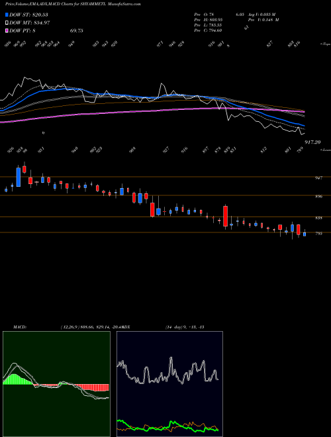Image resolution: width=331 pixels, height=437 pixels.
Task: Click the tall blue candlestick near 958 high
Action: pyautogui.click(x=19, y=177)
